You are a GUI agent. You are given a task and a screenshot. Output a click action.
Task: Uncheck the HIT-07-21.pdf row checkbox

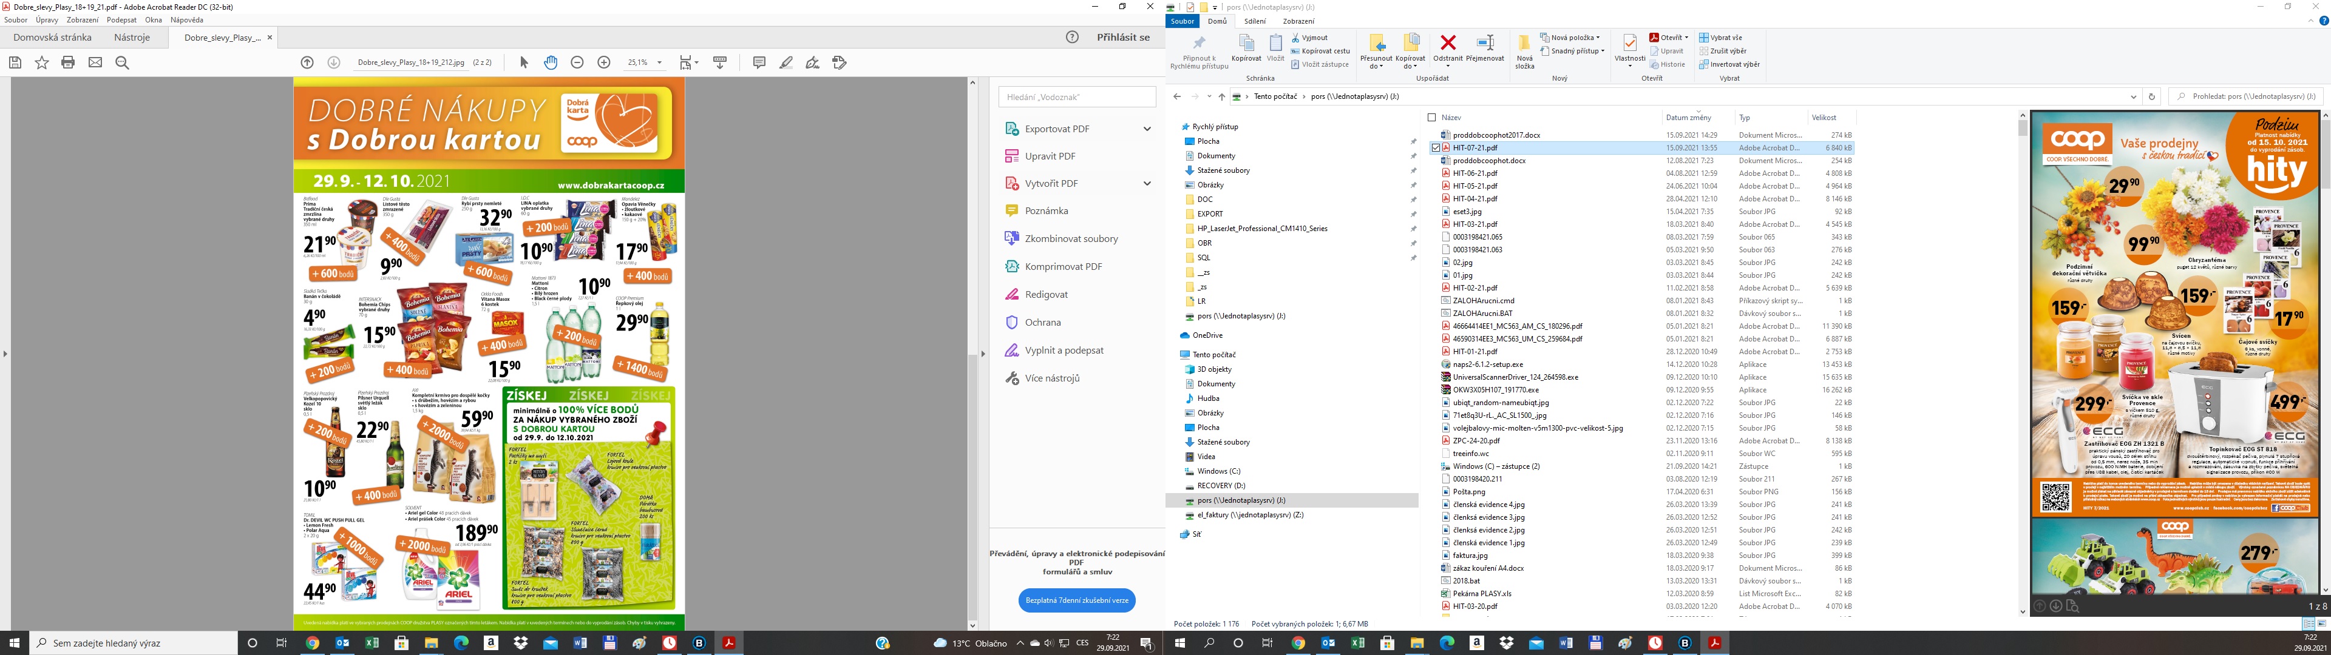click(1435, 147)
